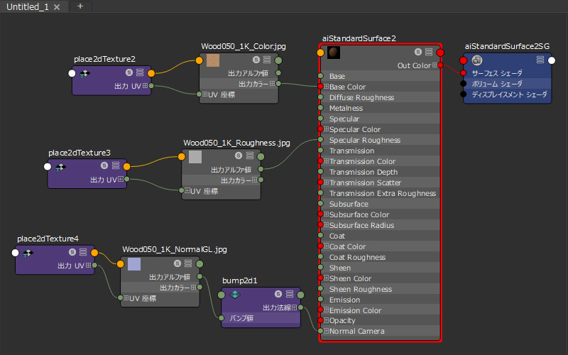Click view mode bars on aiStandardSurface2SG node
Image resolution: width=568 pixels, height=355 pixels.
pyautogui.click(x=541, y=60)
